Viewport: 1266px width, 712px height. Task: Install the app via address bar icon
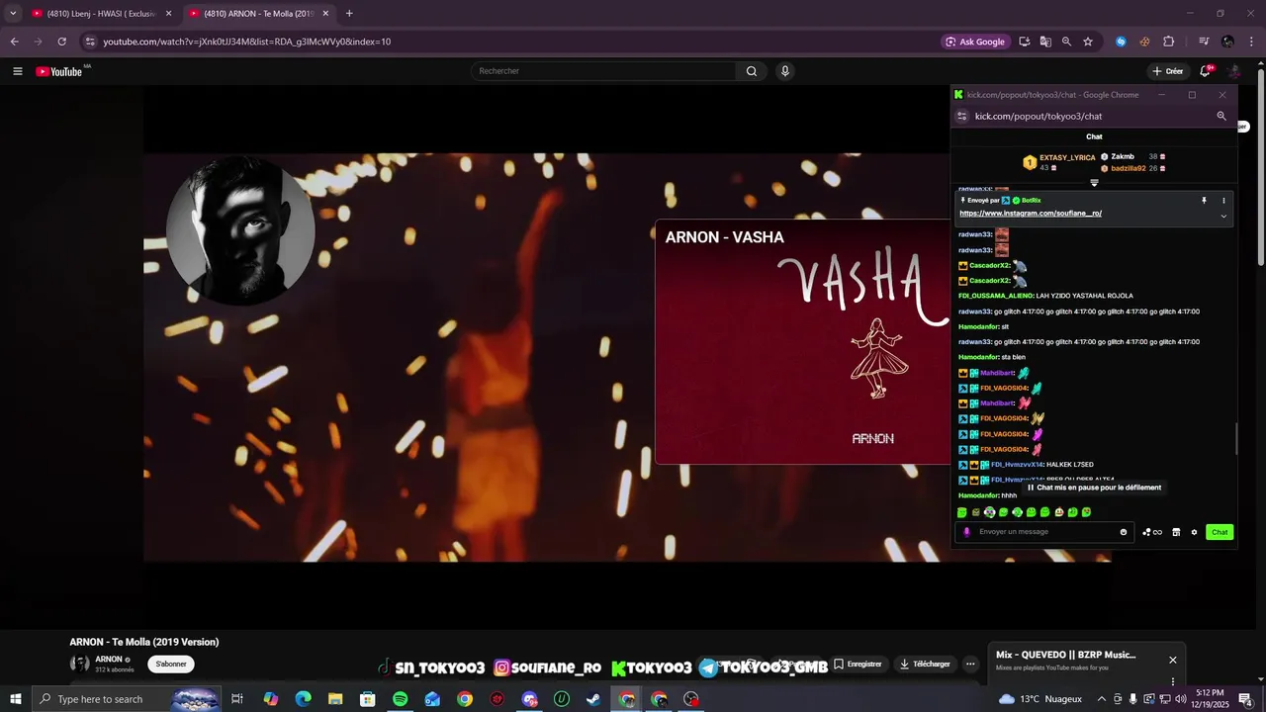(x=1025, y=42)
